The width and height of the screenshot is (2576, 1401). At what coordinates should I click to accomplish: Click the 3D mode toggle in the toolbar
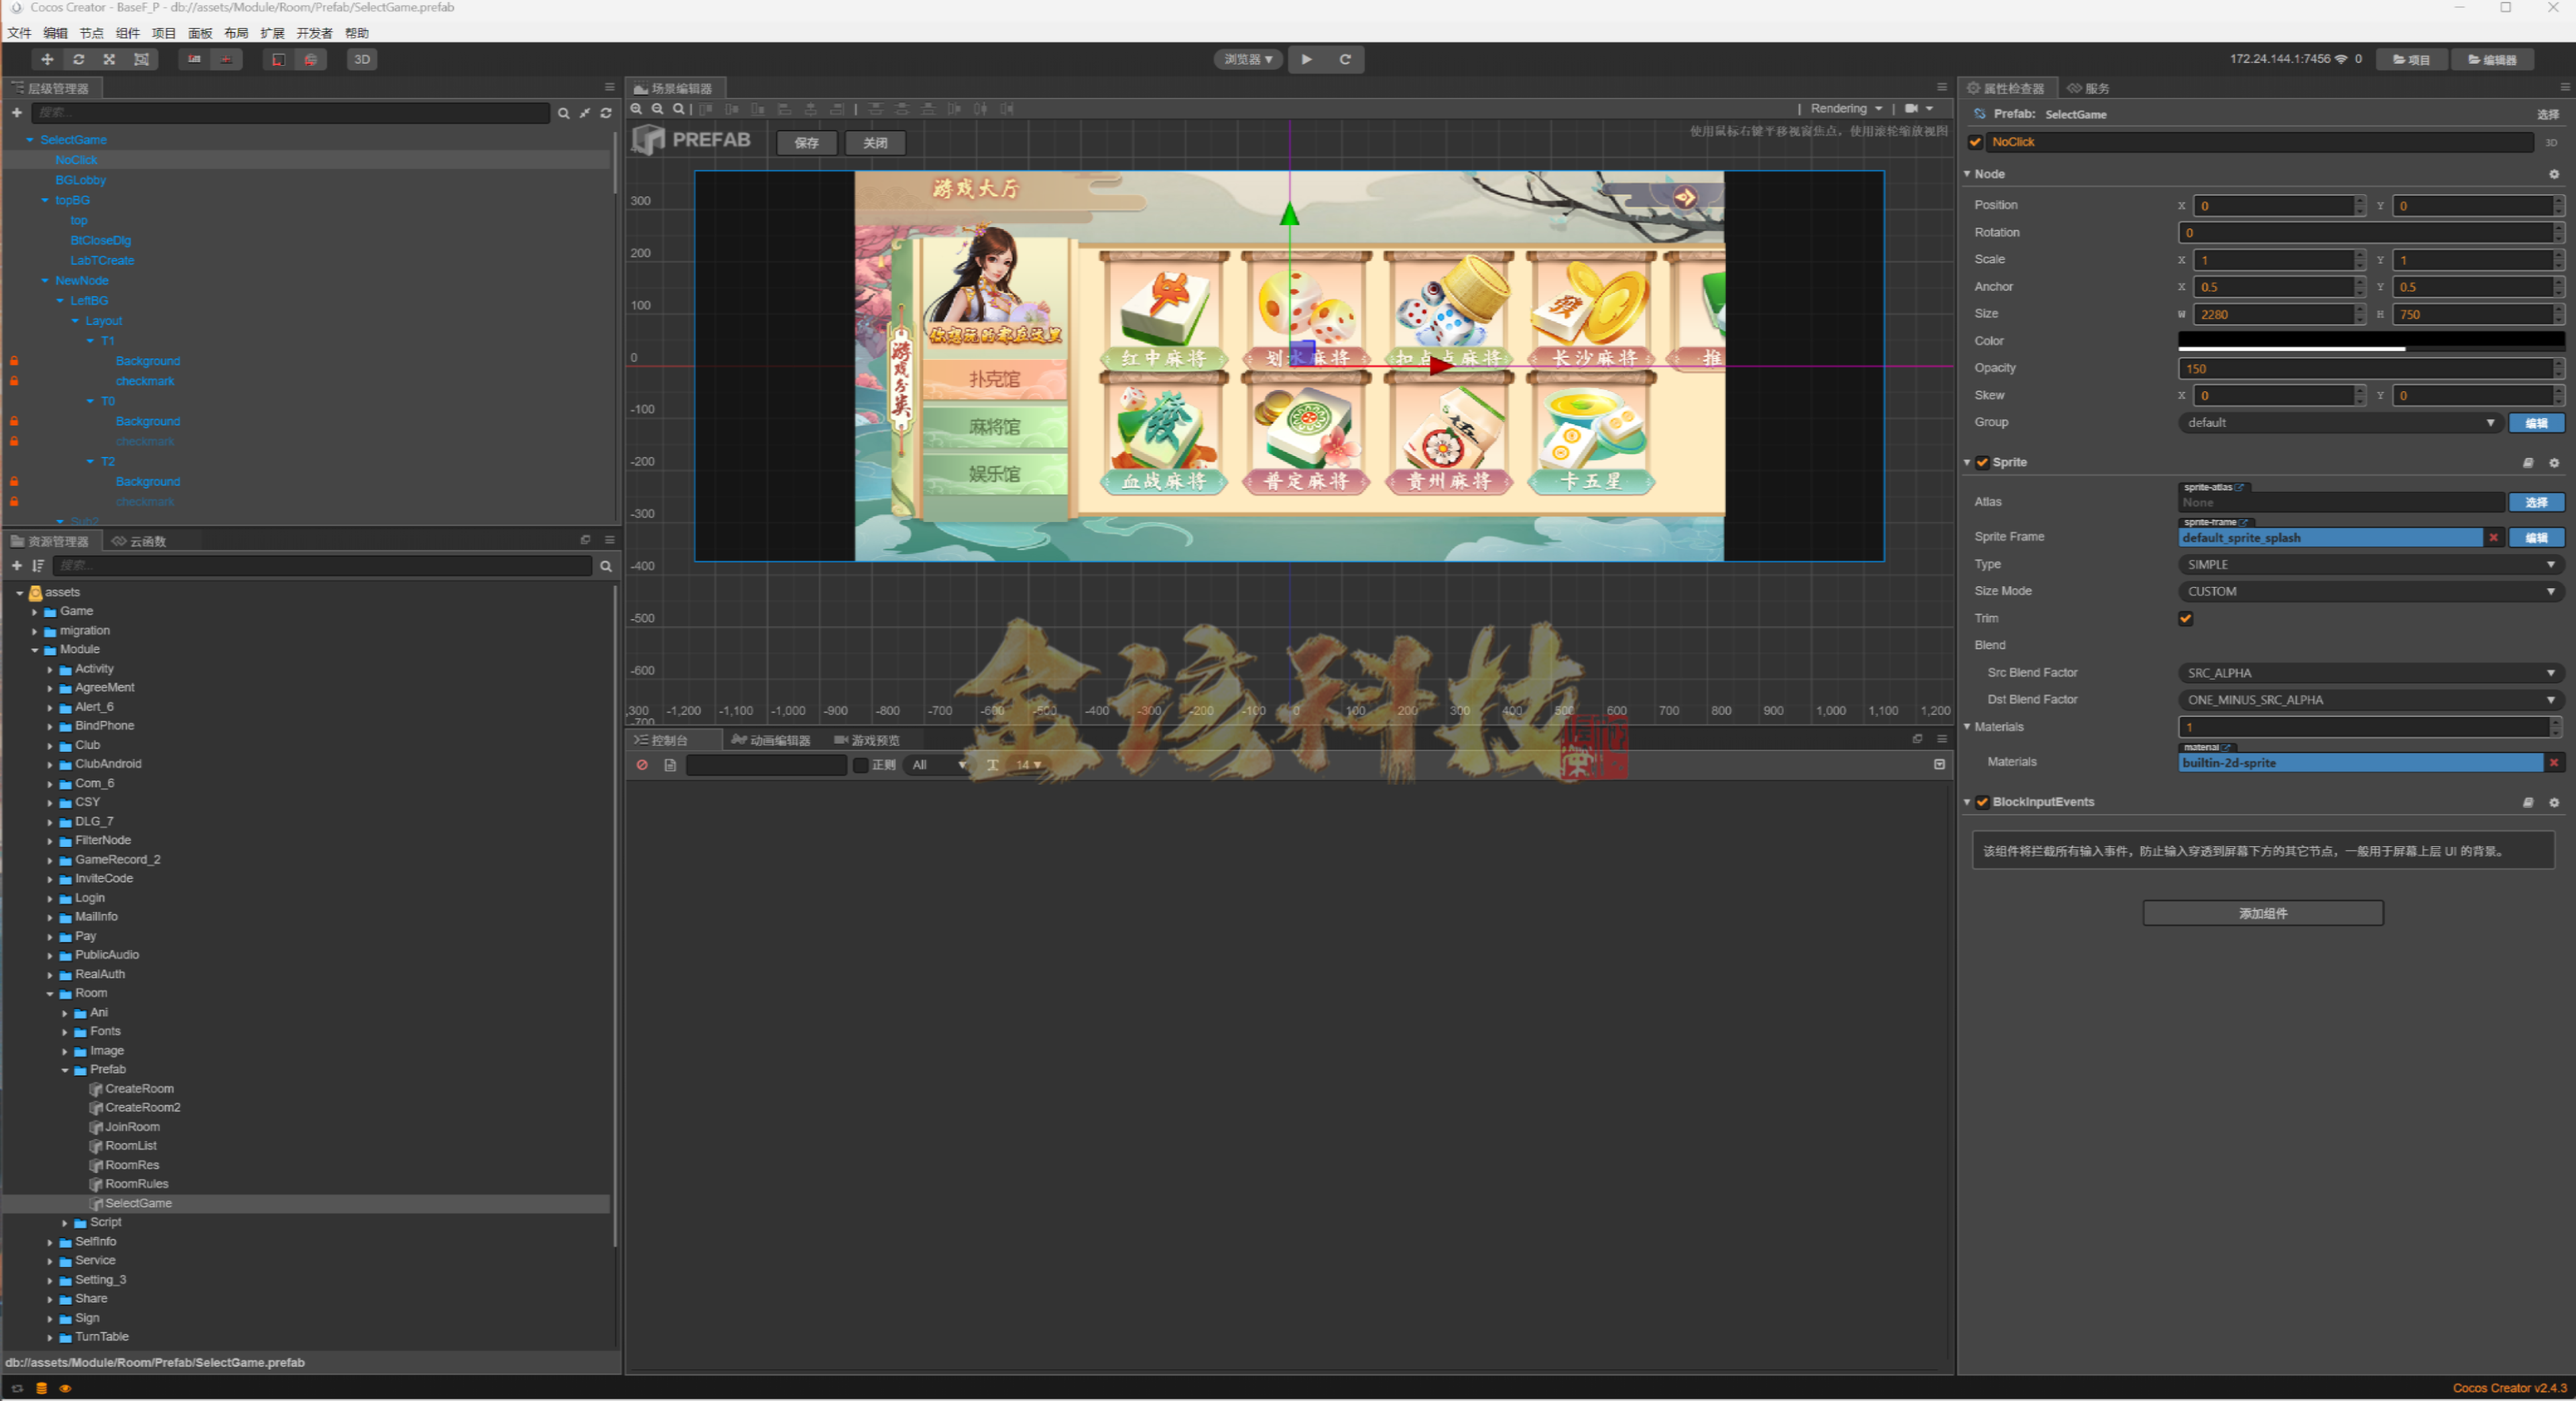(x=362, y=60)
